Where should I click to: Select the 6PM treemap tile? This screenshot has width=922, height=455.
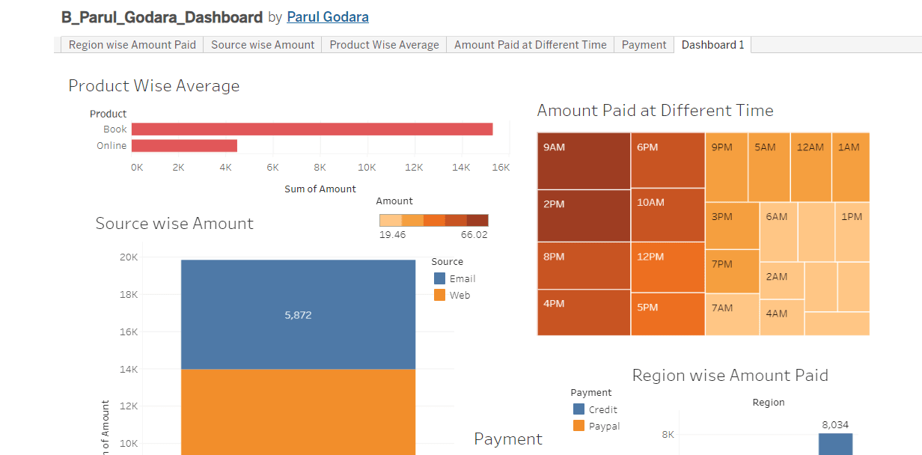[x=668, y=160]
